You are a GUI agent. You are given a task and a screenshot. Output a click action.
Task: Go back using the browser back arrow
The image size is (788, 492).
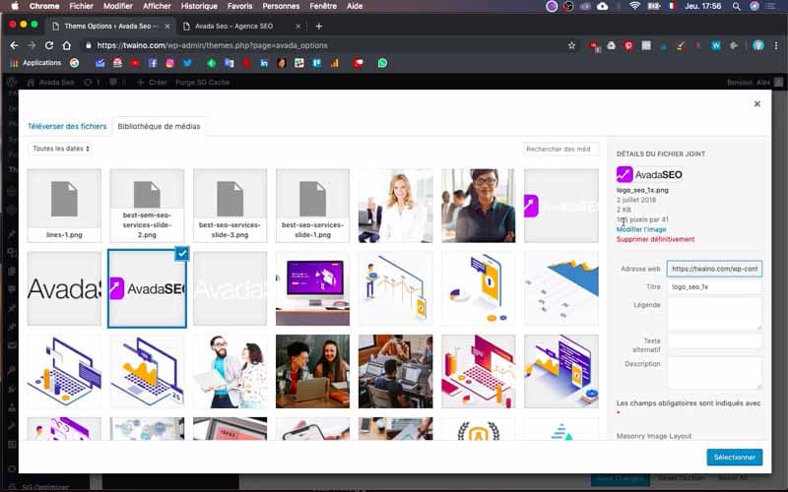(14, 45)
